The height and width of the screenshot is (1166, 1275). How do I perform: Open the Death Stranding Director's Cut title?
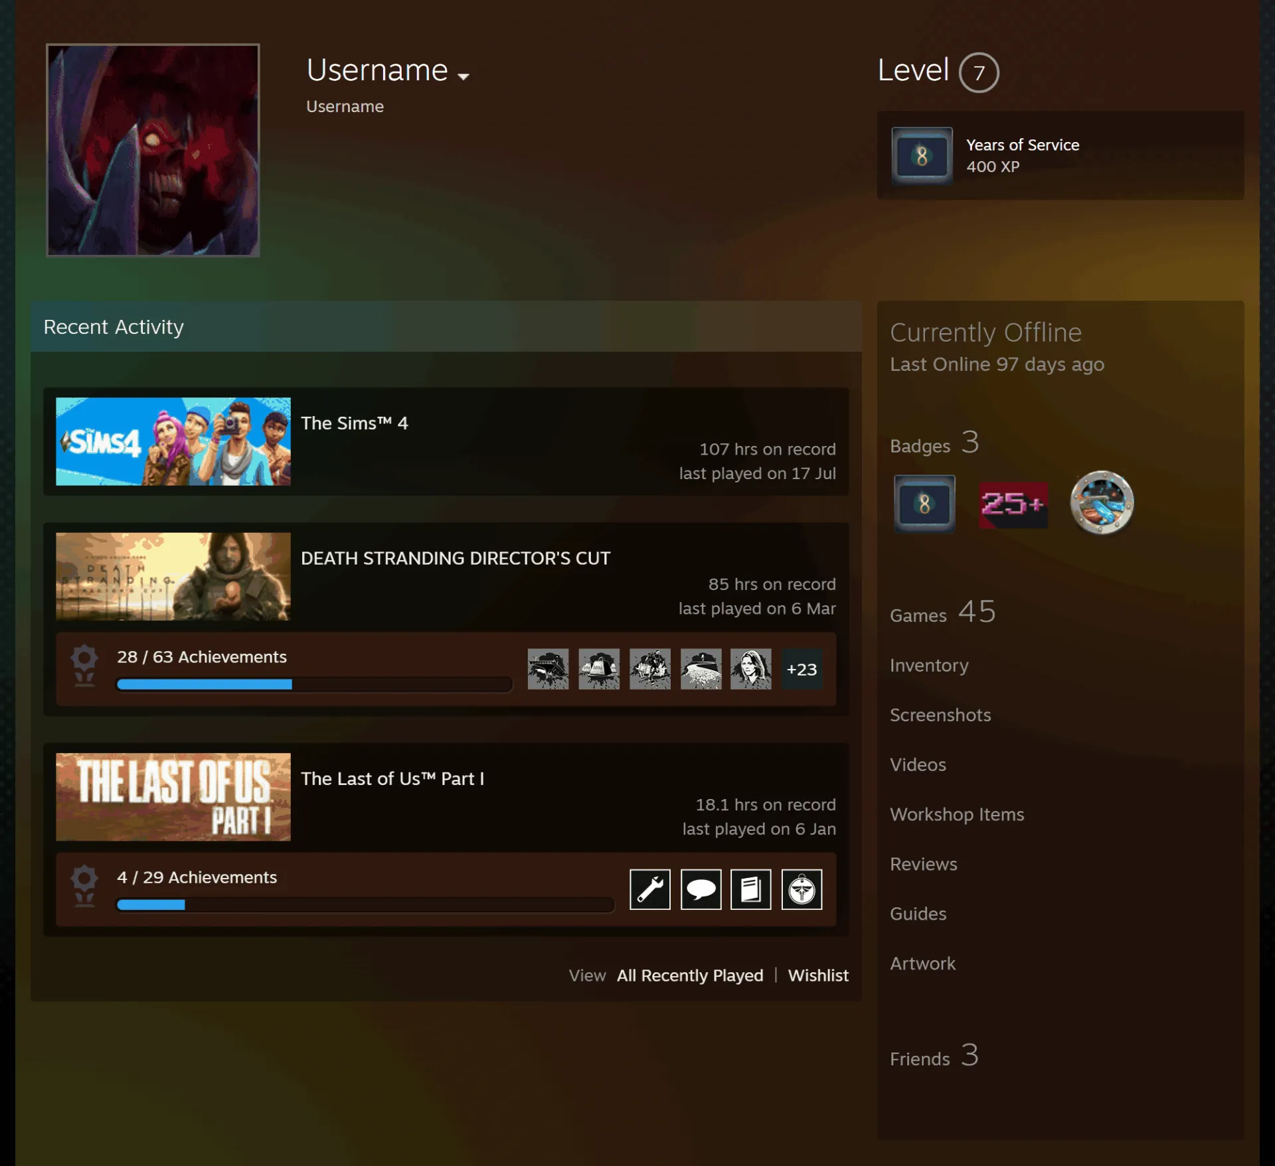tap(456, 558)
